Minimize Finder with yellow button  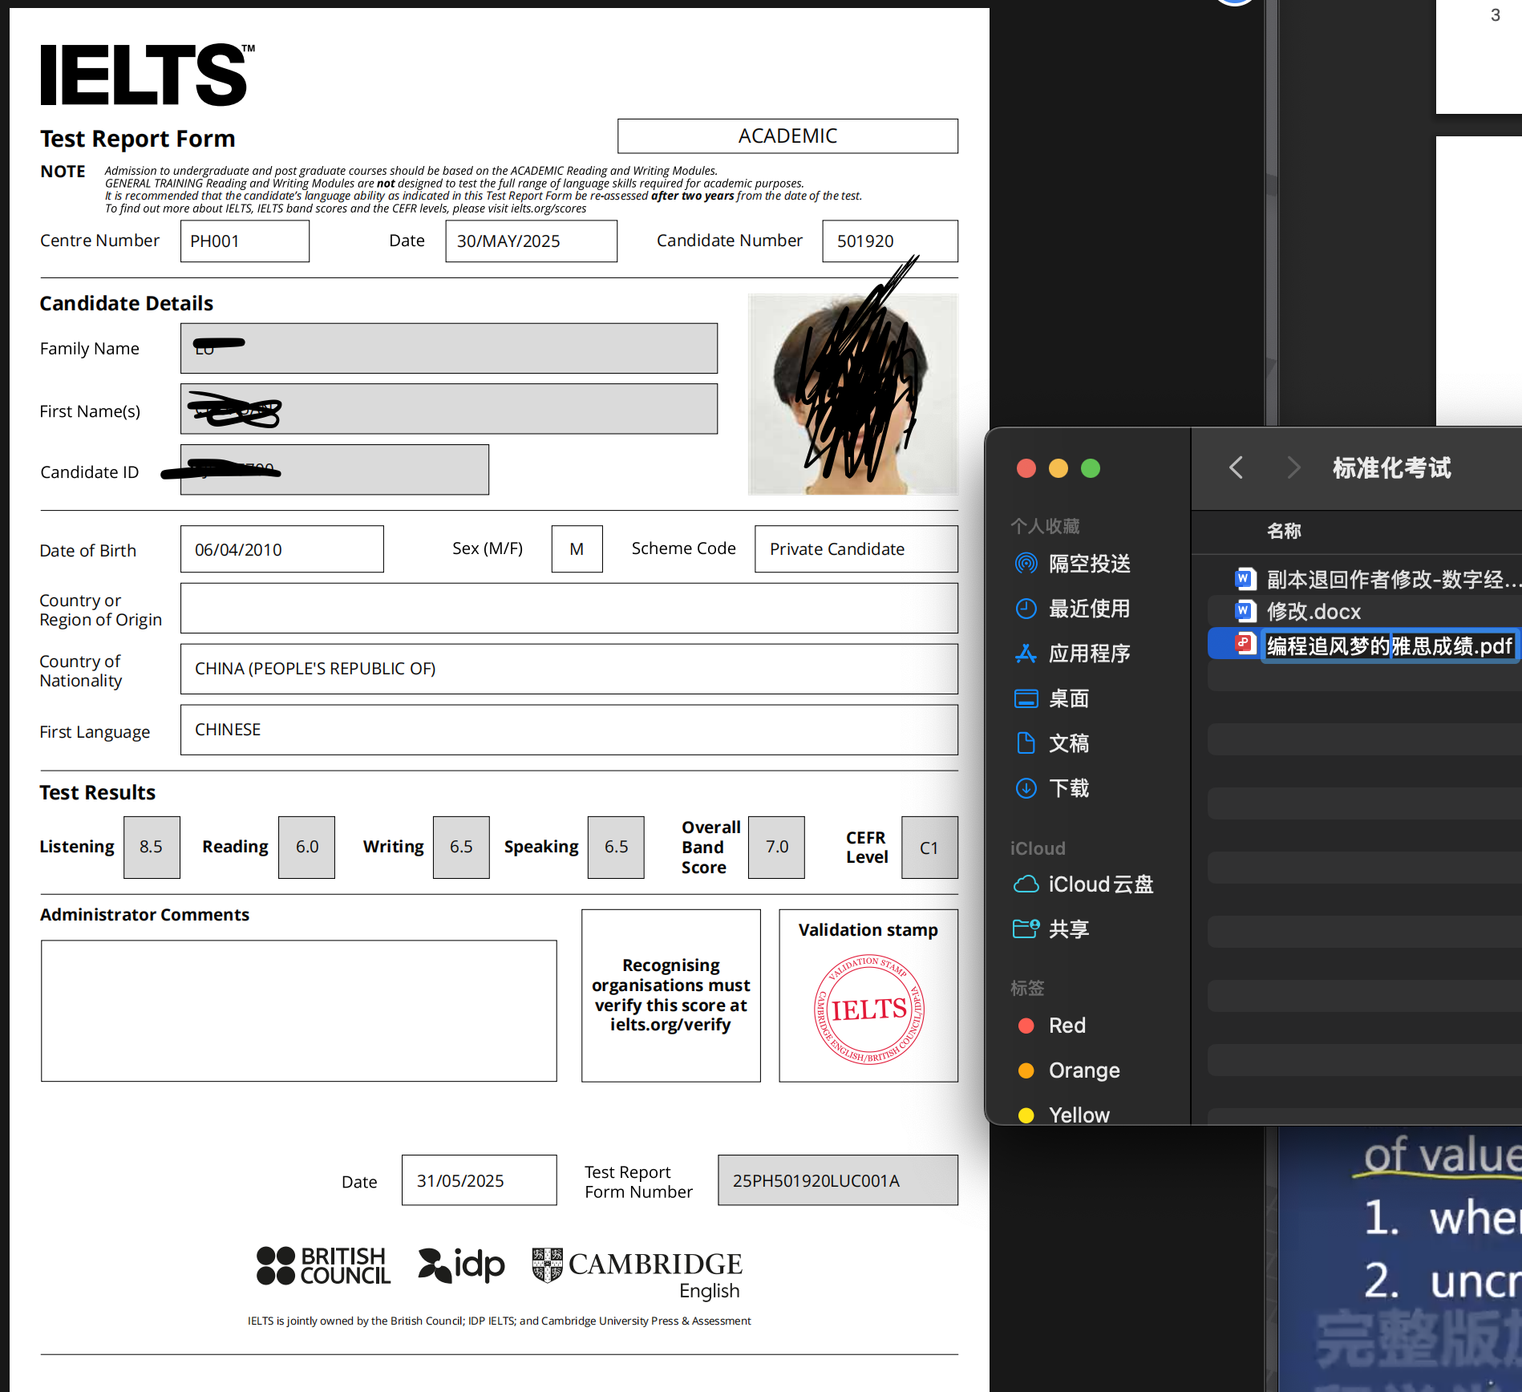point(1059,468)
